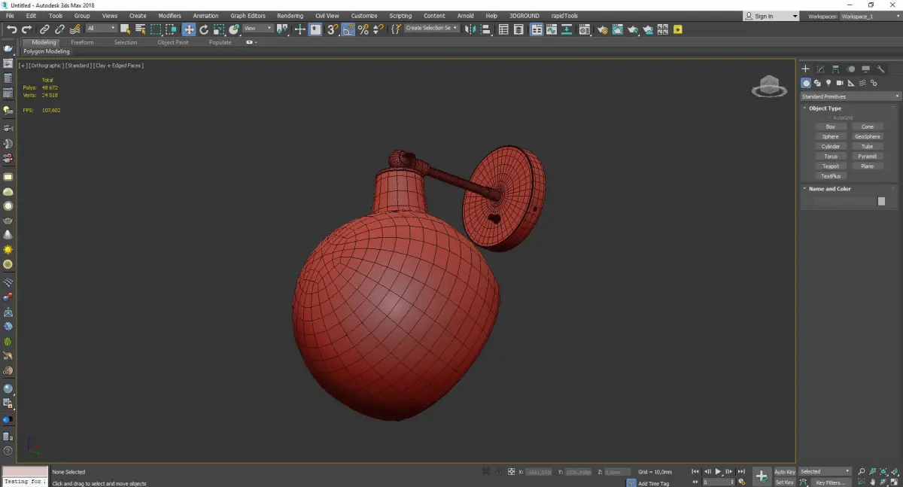Switch to the Object Paint ribbon tab
Image resolution: width=903 pixels, height=487 pixels.
[x=173, y=43]
